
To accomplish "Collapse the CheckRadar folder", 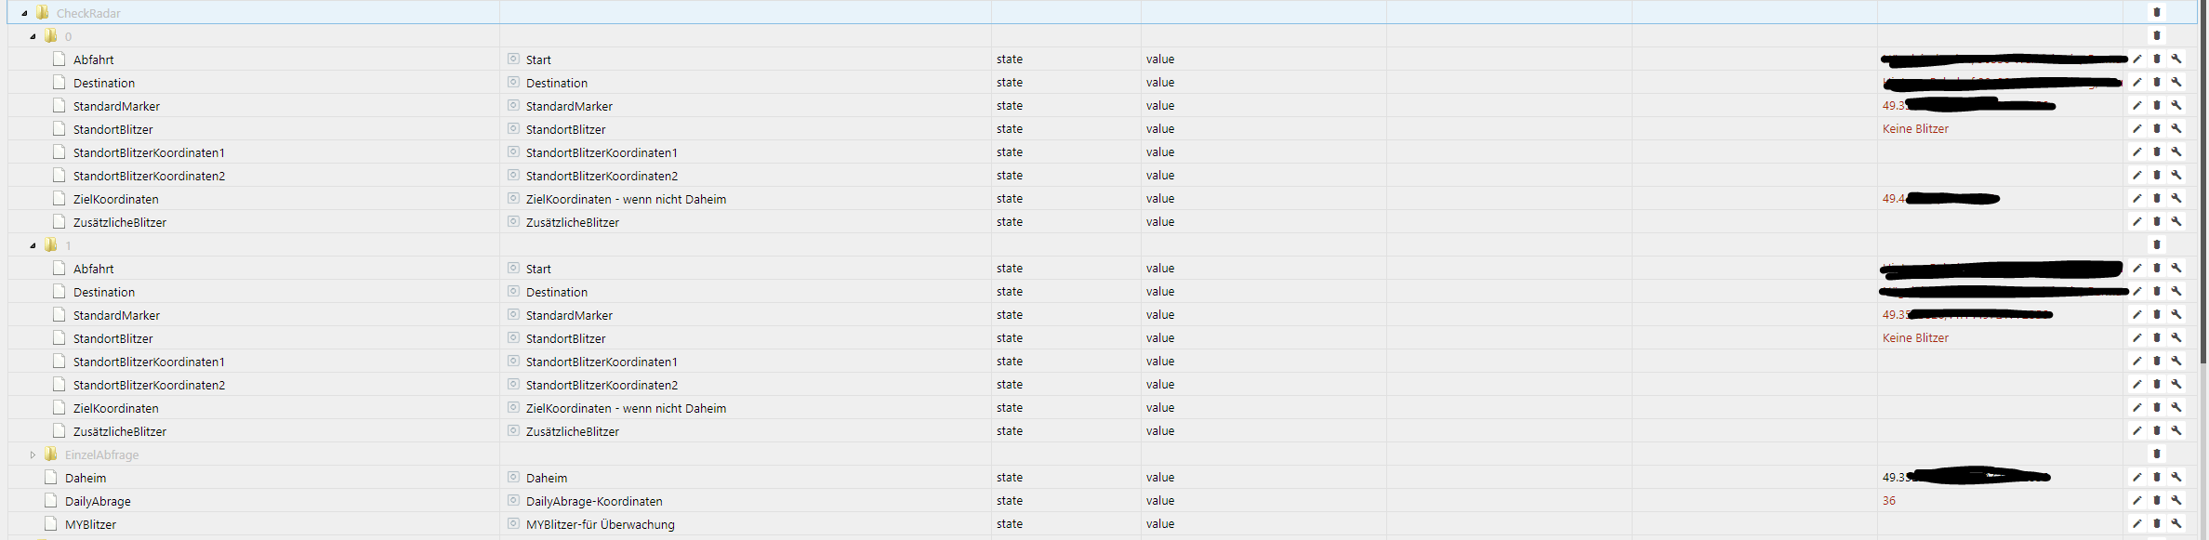I will pyautogui.click(x=24, y=13).
